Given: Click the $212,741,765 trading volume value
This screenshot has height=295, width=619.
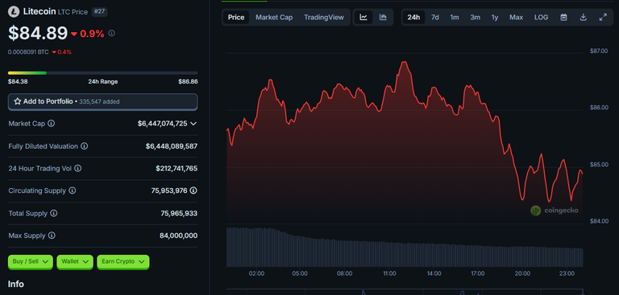Looking at the screenshot, I should click(177, 169).
